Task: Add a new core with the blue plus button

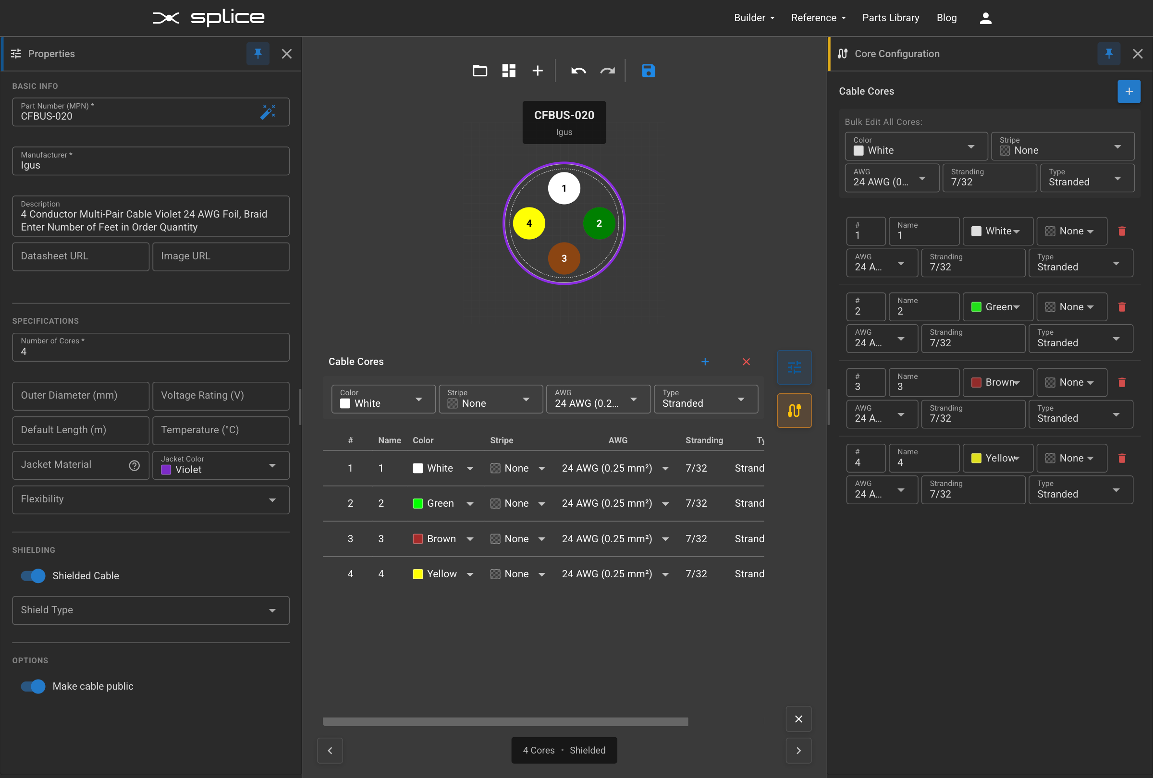Action: 1129,91
